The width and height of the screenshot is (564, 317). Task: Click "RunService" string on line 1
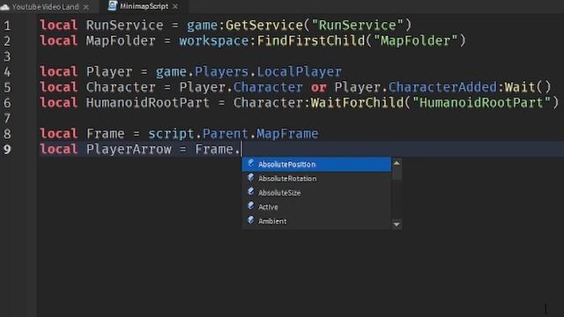358,26
